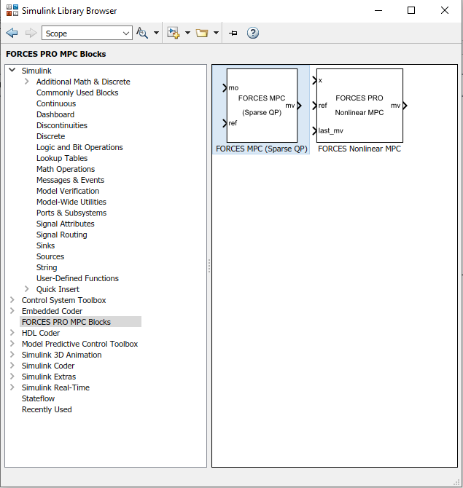Expand Model Predictive Control Toolbox
This screenshot has height=488, width=463.
tap(12, 343)
